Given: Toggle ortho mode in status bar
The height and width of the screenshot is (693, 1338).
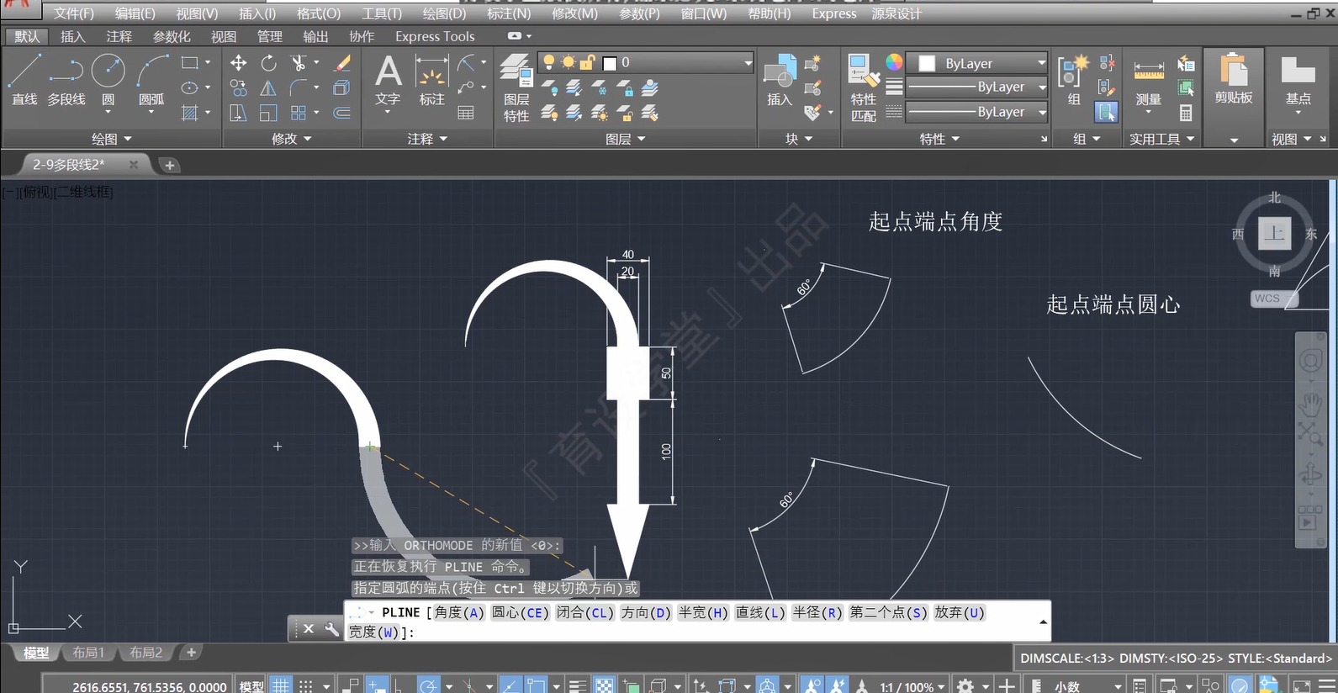Looking at the screenshot, I should (x=399, y=686).
